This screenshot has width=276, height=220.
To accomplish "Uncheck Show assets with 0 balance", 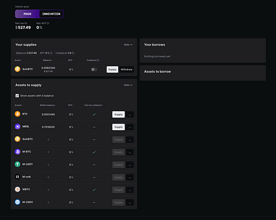I will (17, 96).
